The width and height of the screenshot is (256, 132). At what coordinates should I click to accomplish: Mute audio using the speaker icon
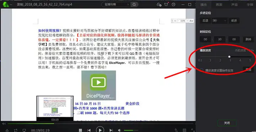coord(119,130)
